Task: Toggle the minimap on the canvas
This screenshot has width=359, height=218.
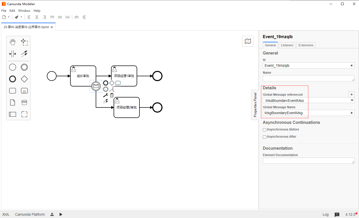Action: coord(248,41)
